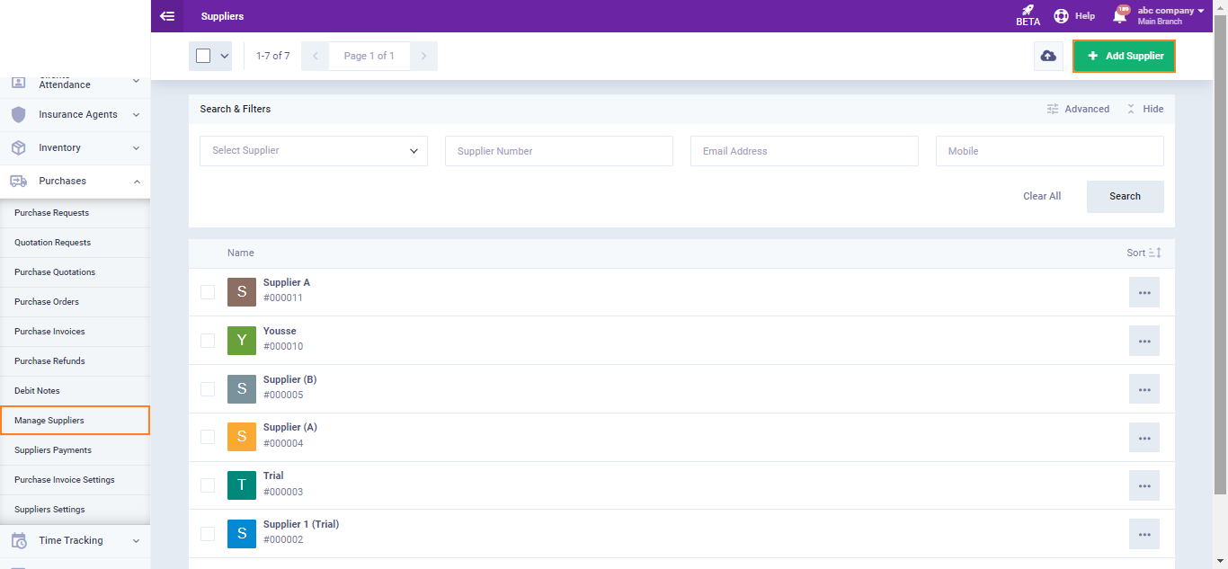This screenshot has width=1228, height=569.
Task: Click the cloud upload import icon
Action: point(1048,56)
